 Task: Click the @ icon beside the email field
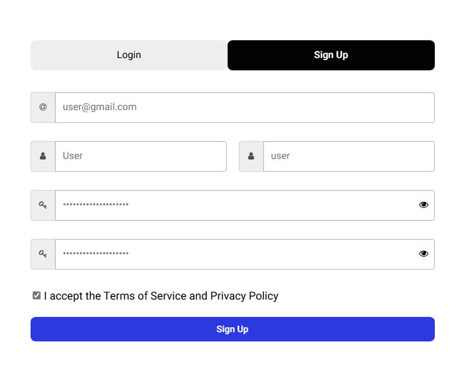click(43, 107)
